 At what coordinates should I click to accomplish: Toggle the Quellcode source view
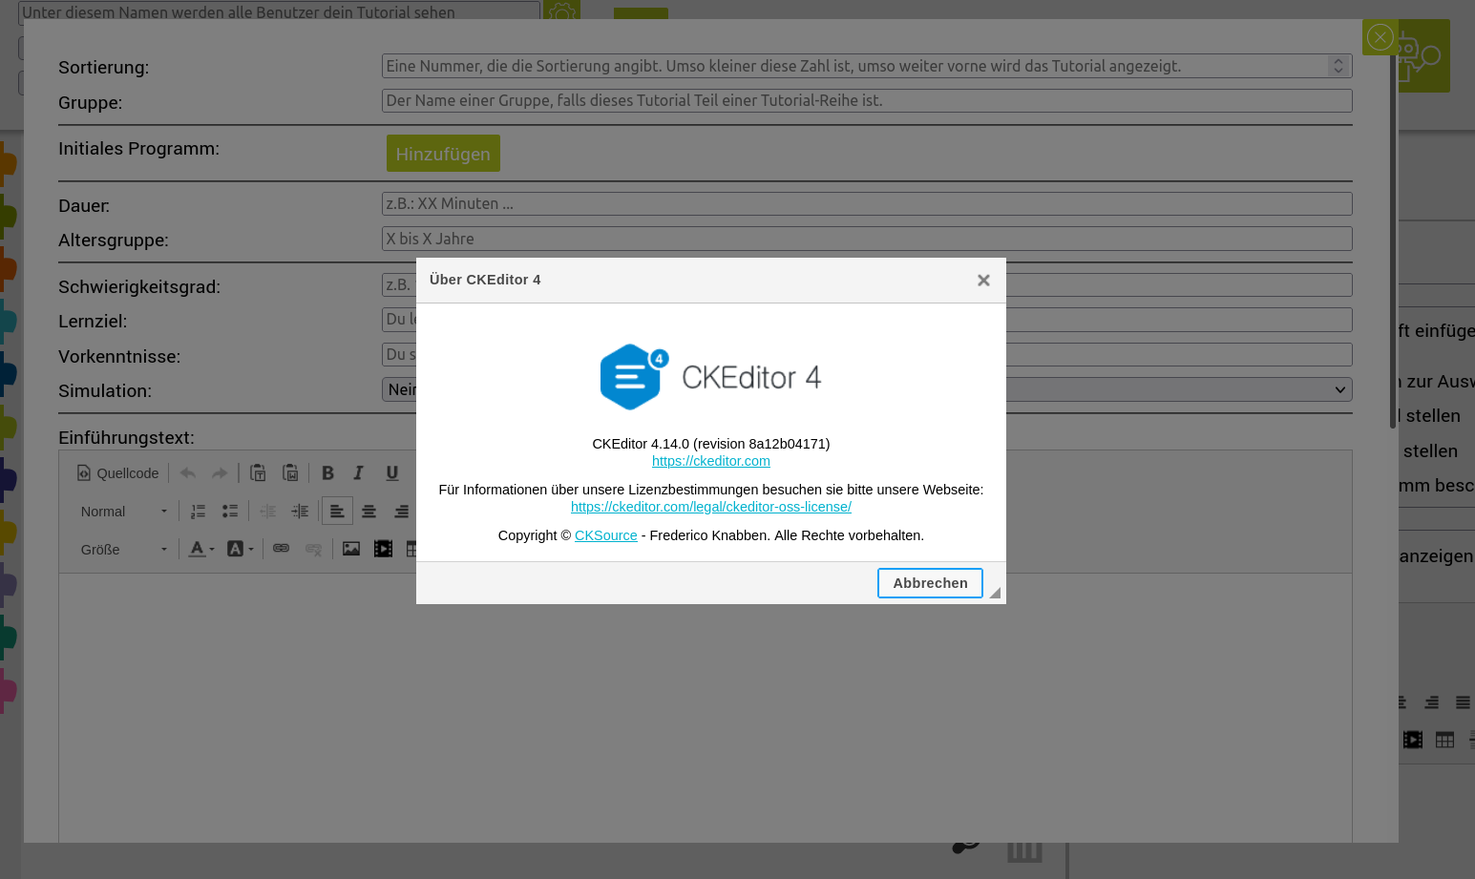tap(116, 472)
